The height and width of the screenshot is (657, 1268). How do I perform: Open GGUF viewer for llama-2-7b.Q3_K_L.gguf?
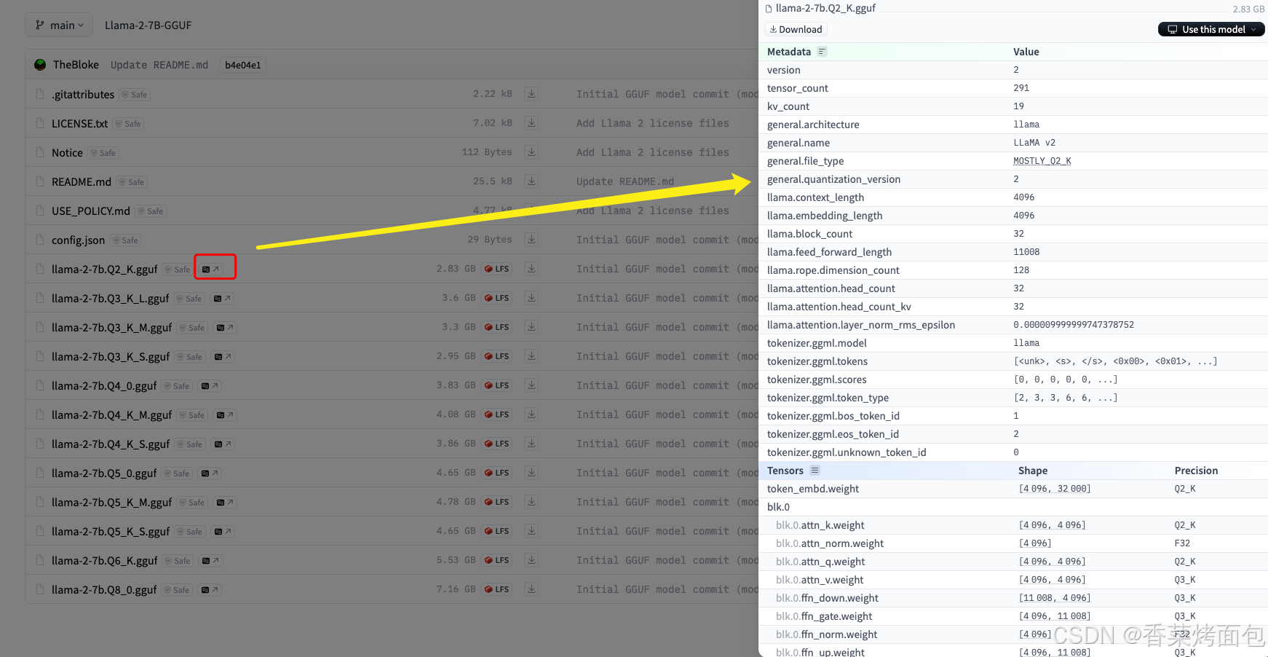pyautogui.click(x=222, y=299)
